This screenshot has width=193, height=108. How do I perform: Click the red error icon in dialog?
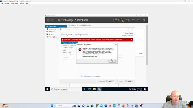pyautogui.click(x=80, y=49)
